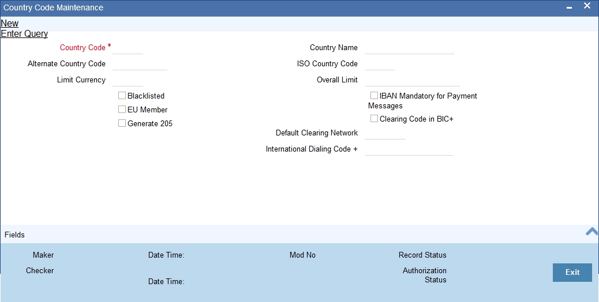This screenshot has width=599, height=302.
Task: Click into the Overall Limit field
Action: (x=412, y=80)
